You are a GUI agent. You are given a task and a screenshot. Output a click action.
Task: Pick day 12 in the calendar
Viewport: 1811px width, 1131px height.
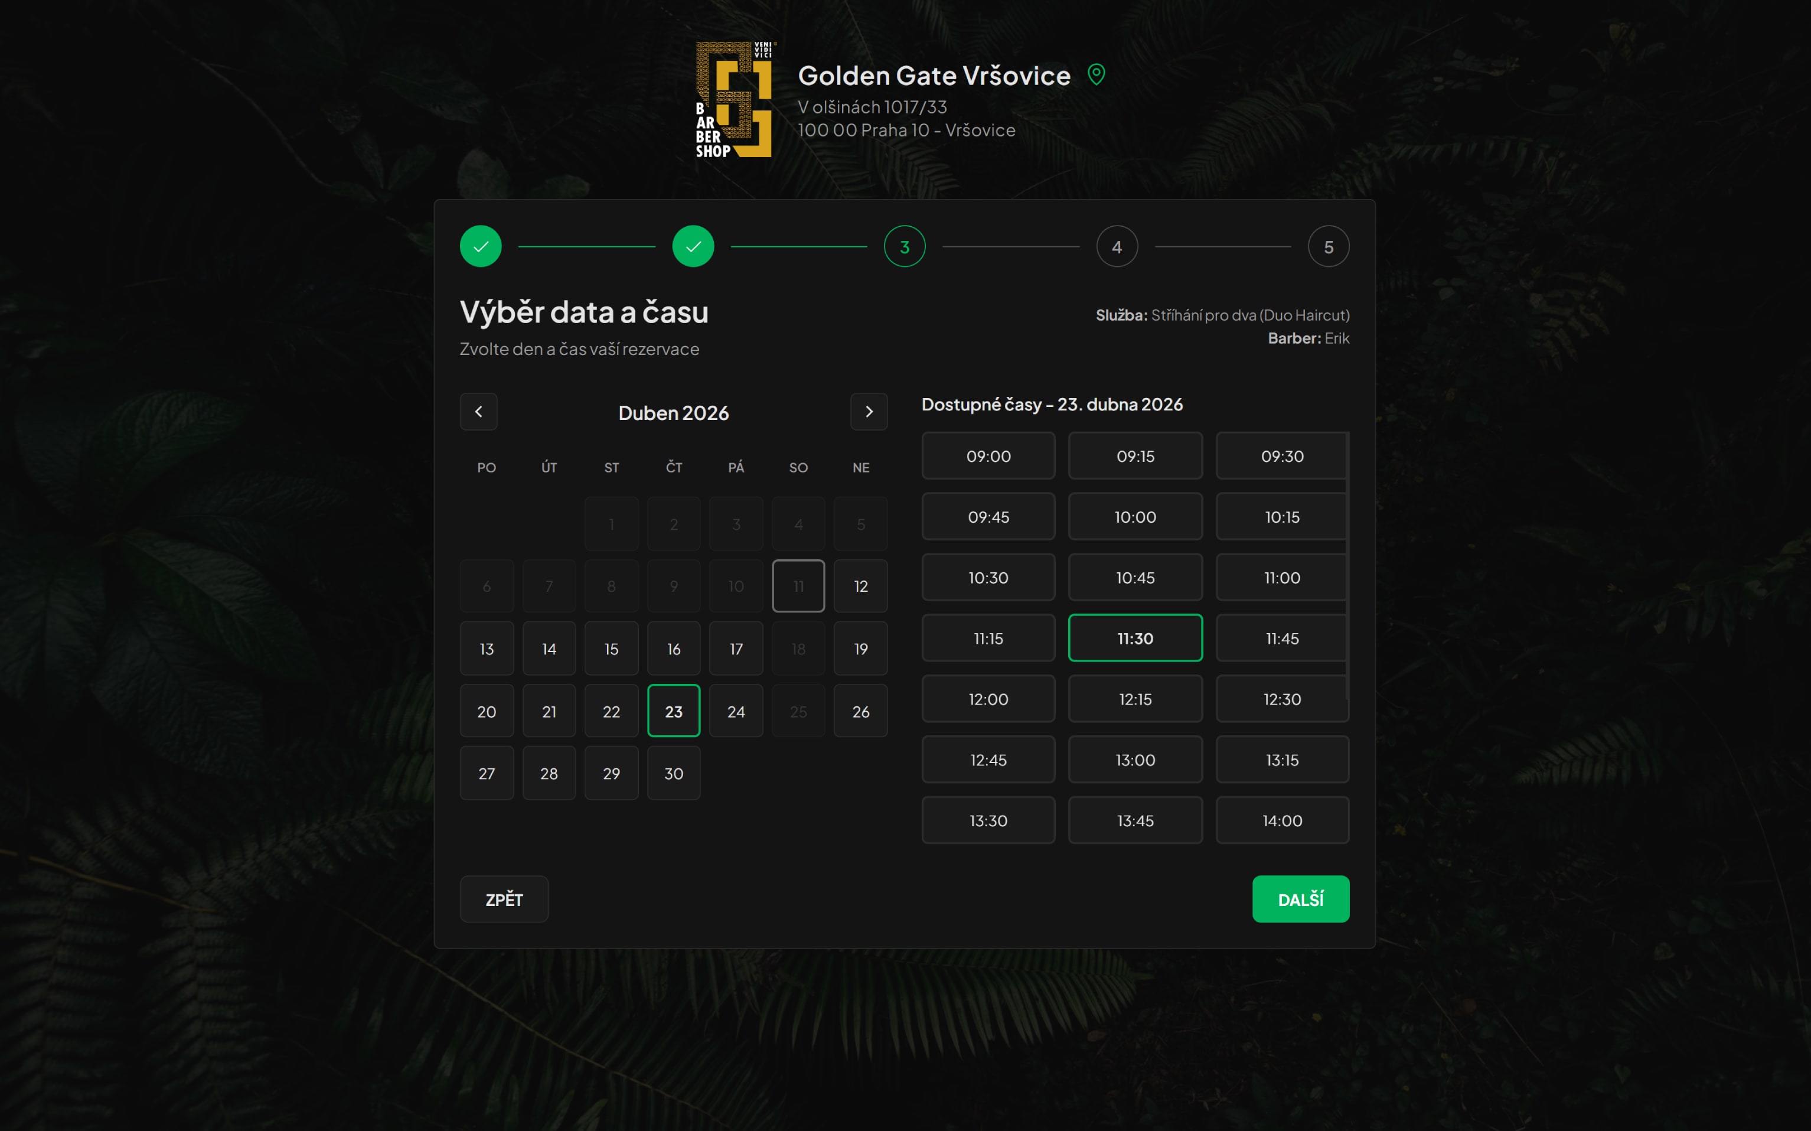coord(860,586)
